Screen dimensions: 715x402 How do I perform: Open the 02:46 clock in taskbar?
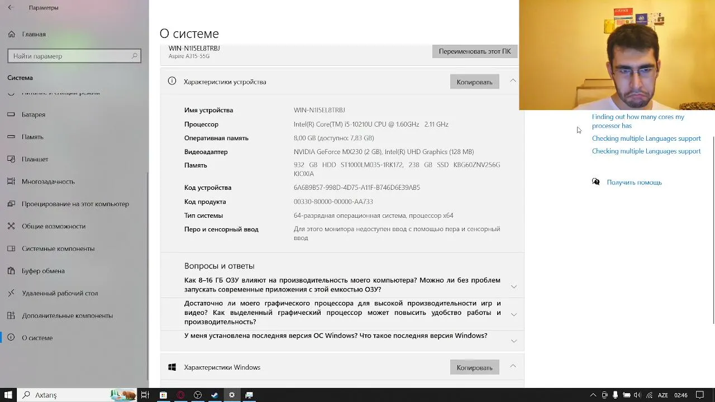click(x=681, y=395)
